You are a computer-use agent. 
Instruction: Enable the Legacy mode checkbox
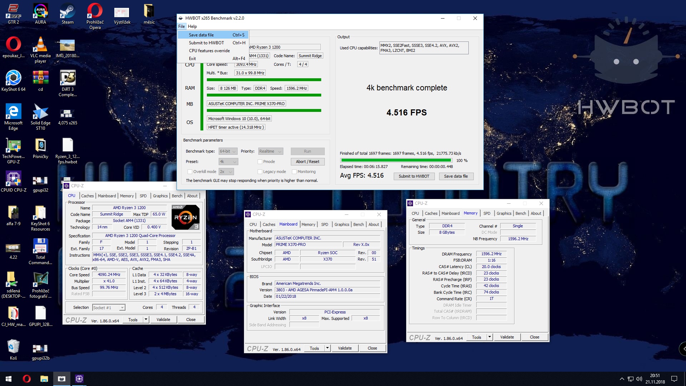click(260, 172)
